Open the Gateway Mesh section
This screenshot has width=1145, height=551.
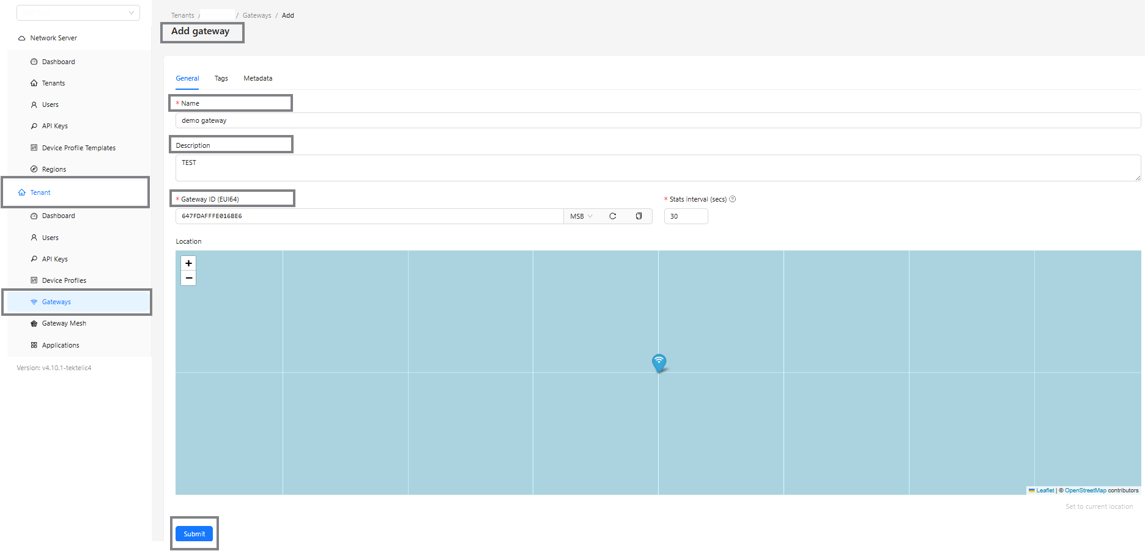coord(64,323)
